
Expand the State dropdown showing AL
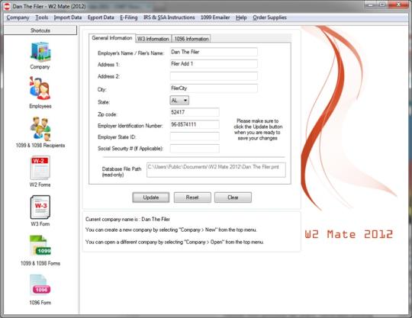[179, 101]
